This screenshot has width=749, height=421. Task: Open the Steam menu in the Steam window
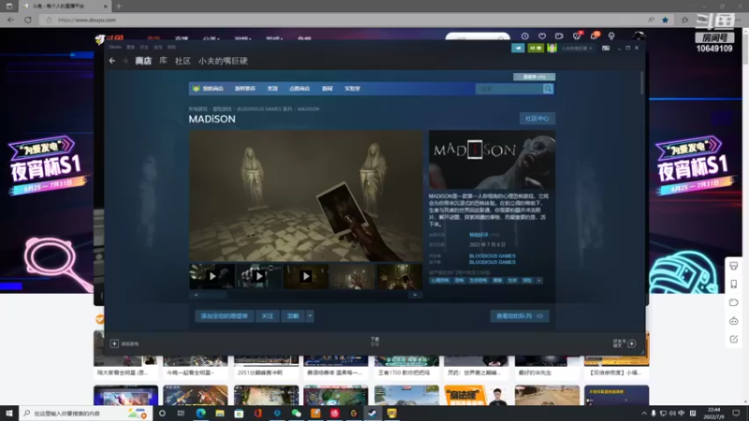115,48
